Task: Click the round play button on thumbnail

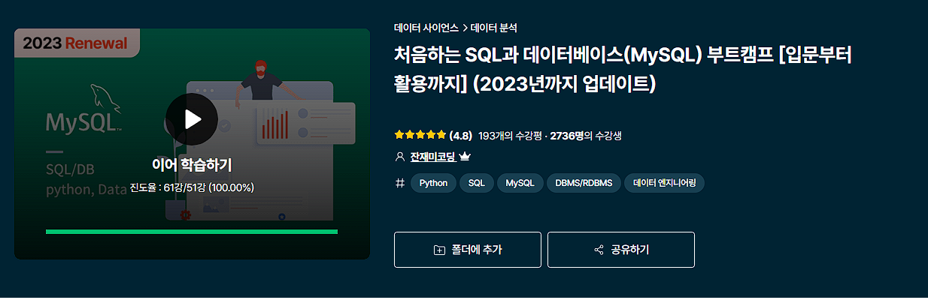Action: [192, 119]
